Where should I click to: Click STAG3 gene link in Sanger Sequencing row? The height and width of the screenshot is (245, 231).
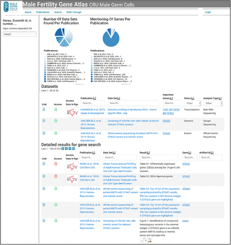tap(167, 121)
